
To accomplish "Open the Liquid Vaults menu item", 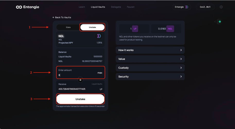I will tap(98, 7).
